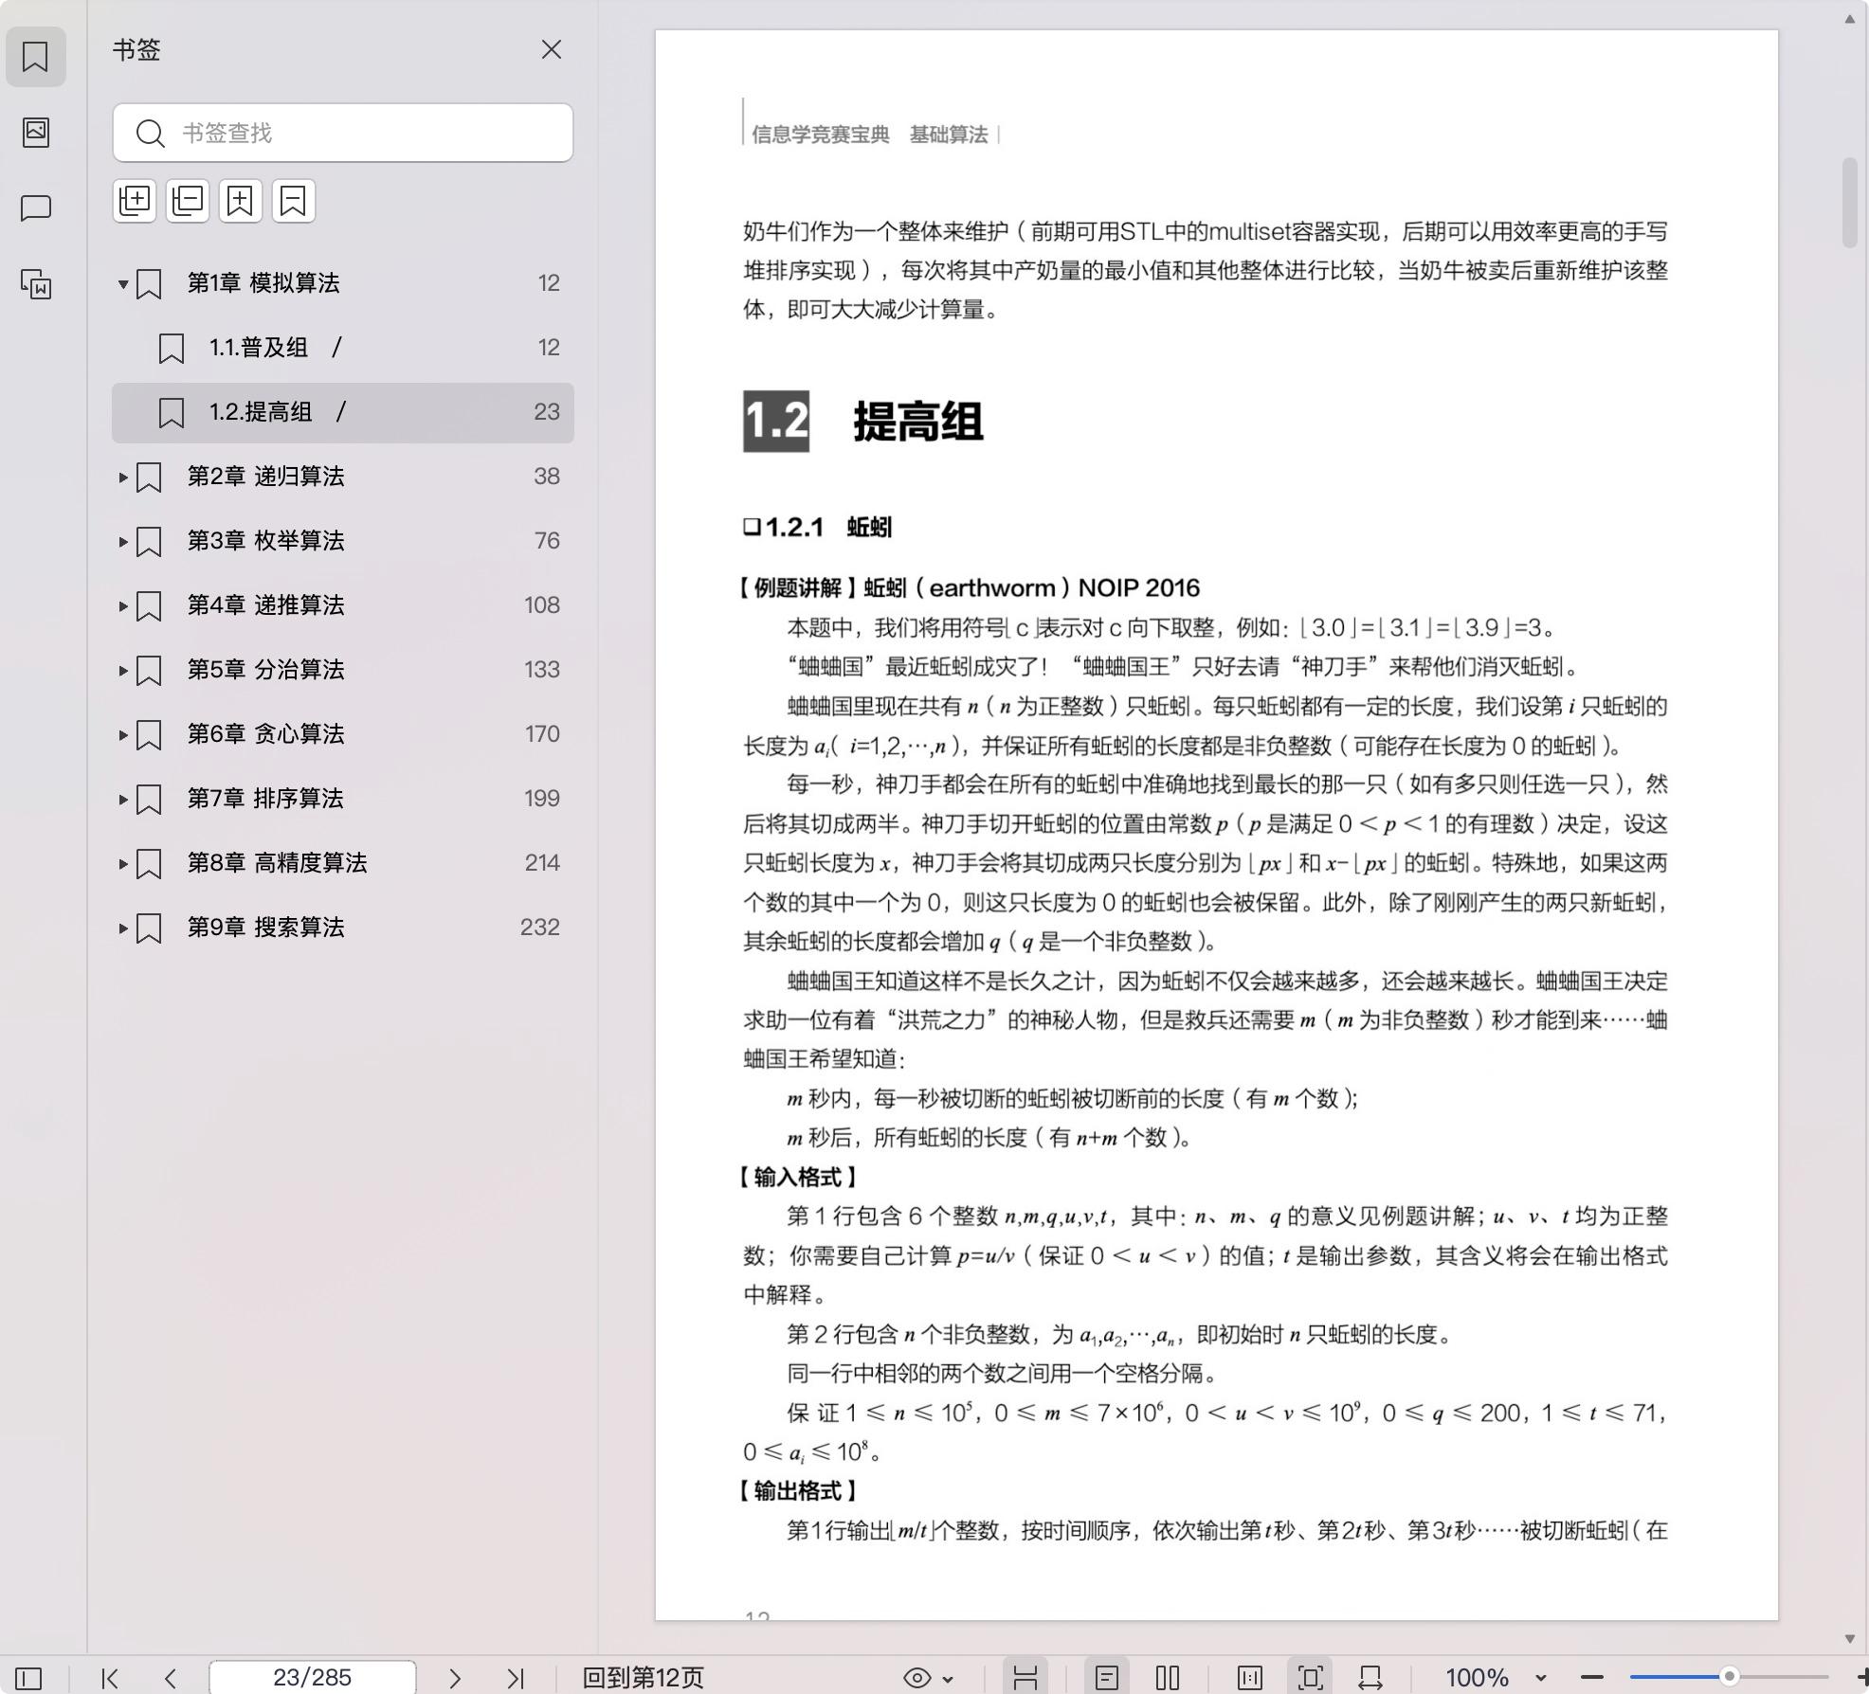Click the actual size page icon
This screenshot has width=1869, height=1694.
1250,1678
